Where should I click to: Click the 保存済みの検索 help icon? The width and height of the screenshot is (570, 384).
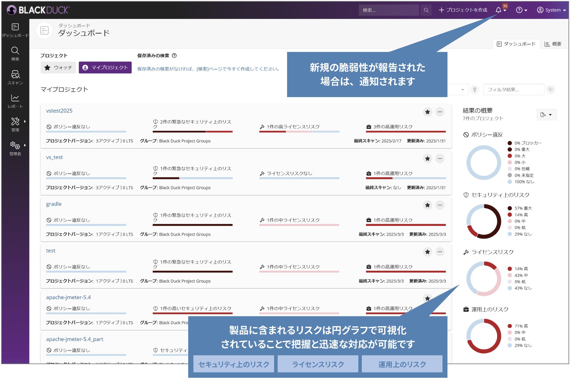[x=175, y=55]
